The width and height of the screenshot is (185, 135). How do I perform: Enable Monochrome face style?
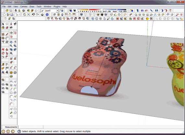106,15
